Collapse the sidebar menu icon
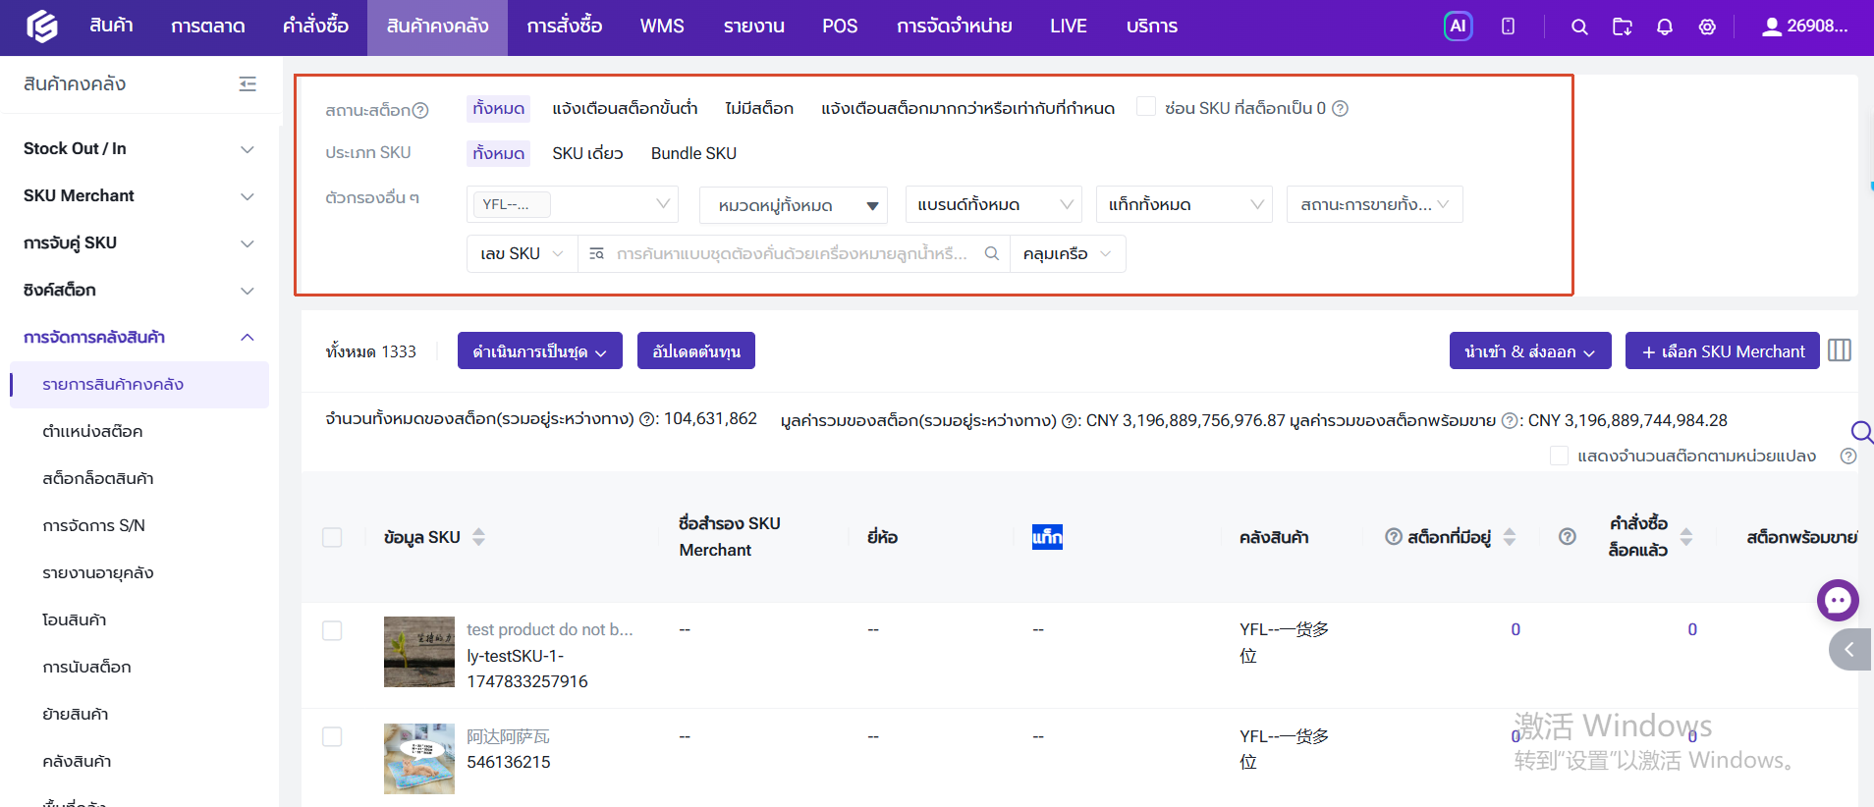Viewport: 1874px width, 807px height. pos(248,84)
